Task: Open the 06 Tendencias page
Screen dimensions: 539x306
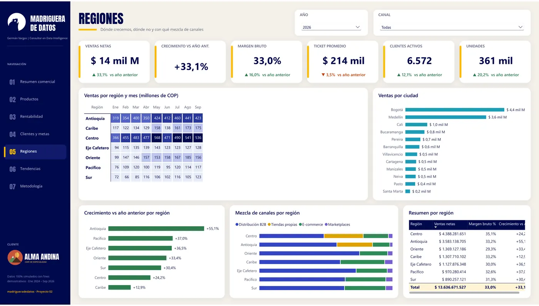Action: coord(35,169)
